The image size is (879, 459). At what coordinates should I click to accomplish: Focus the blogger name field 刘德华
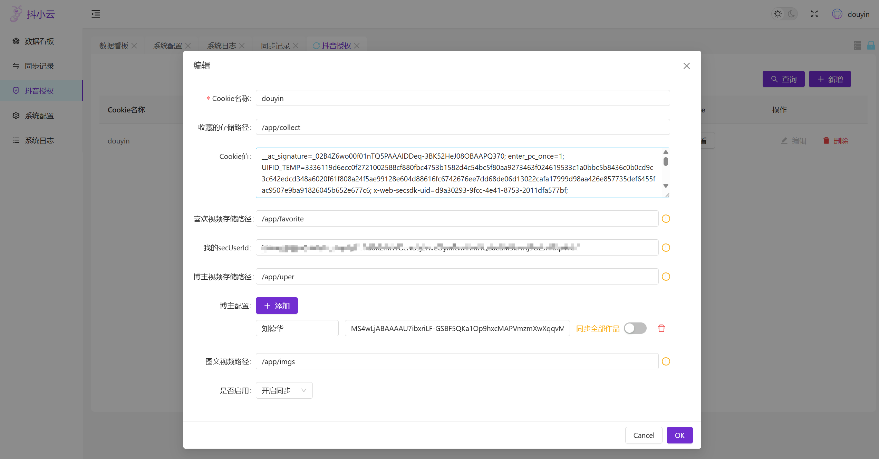[297, 328]
